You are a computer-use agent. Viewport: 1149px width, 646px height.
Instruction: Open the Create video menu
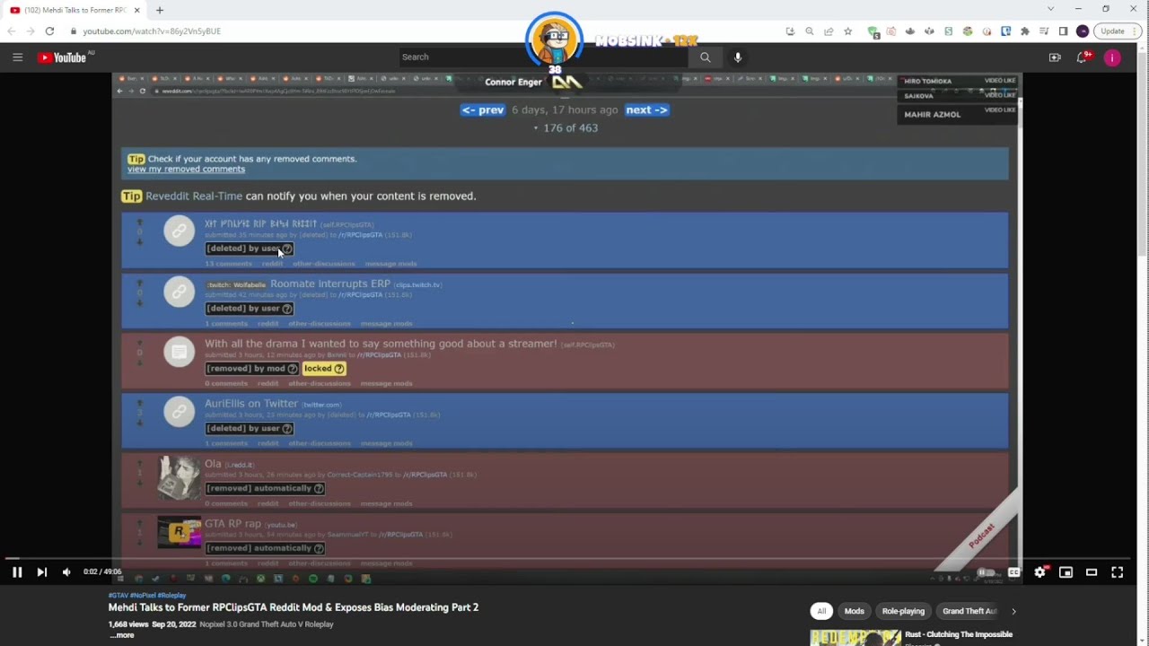click(1055, 57)
